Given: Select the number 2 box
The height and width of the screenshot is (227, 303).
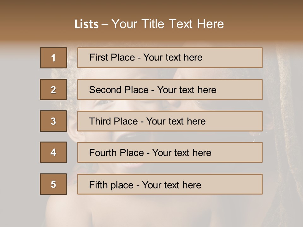Looking at the screenshot, I should (53, 90).
